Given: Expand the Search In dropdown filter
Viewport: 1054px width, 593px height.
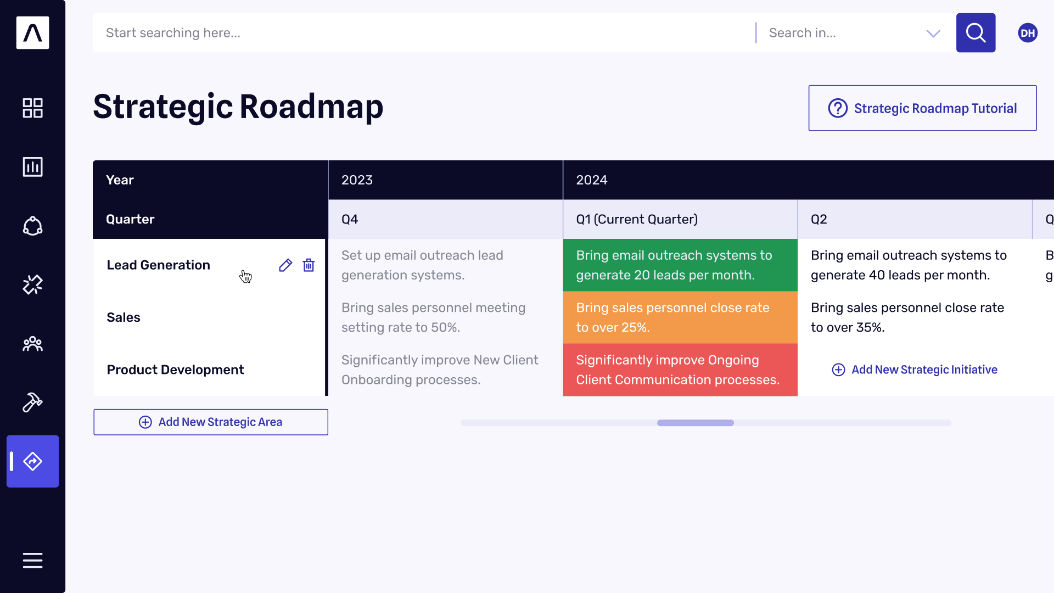Looking at the screenshot, I should pos(935,32).
